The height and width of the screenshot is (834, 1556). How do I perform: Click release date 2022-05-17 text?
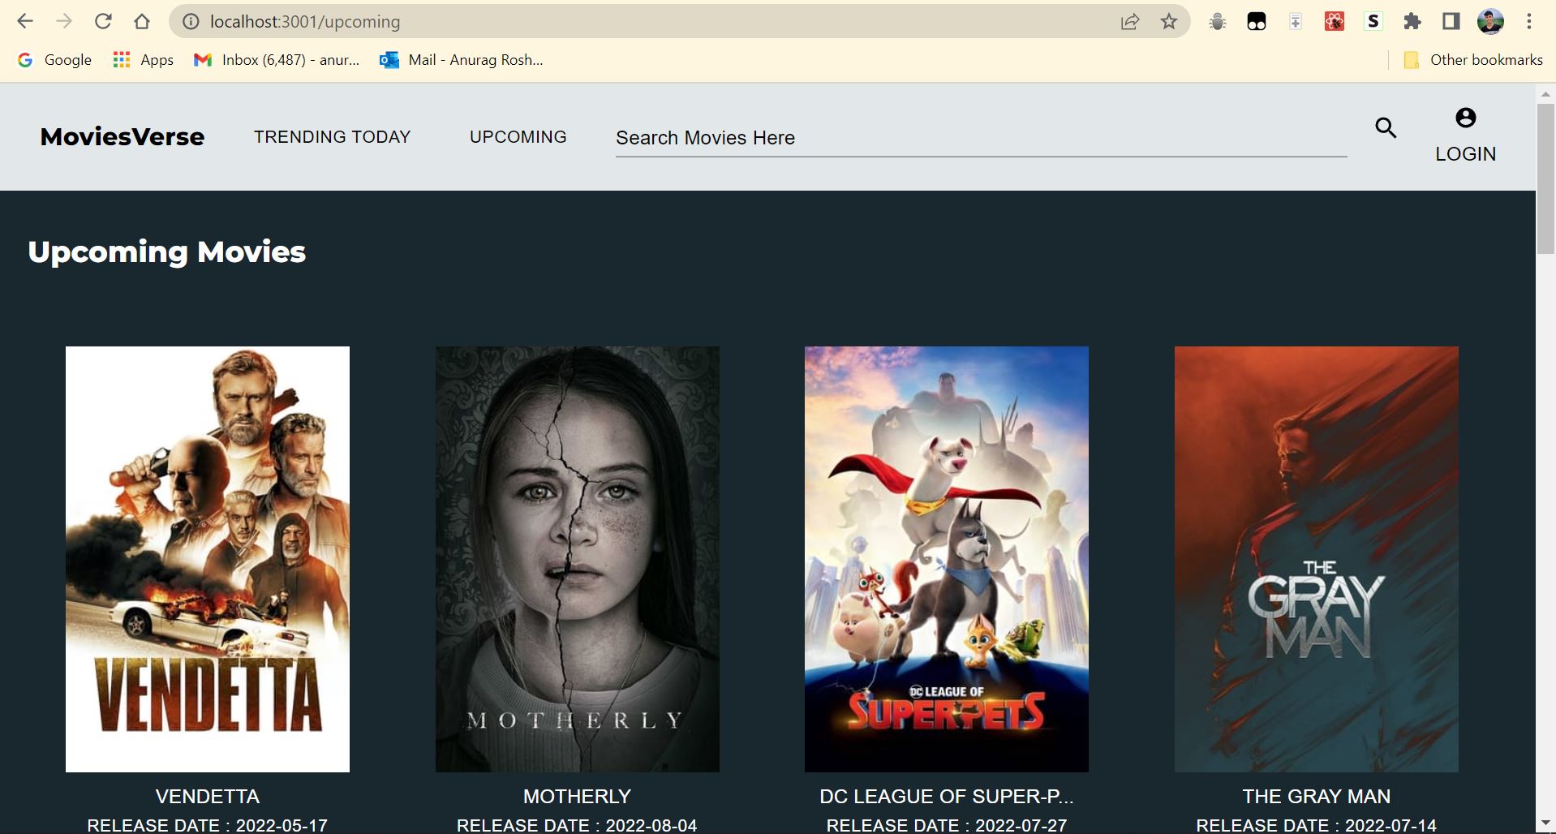(208, 825)
